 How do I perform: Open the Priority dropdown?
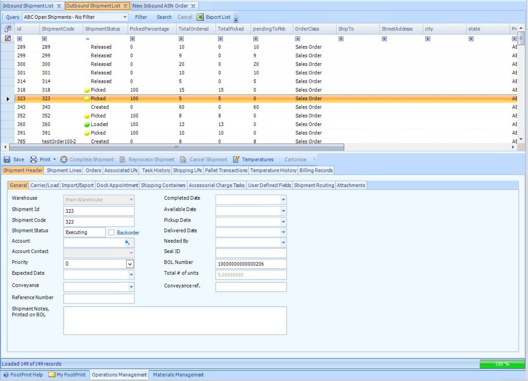(130, 264)
